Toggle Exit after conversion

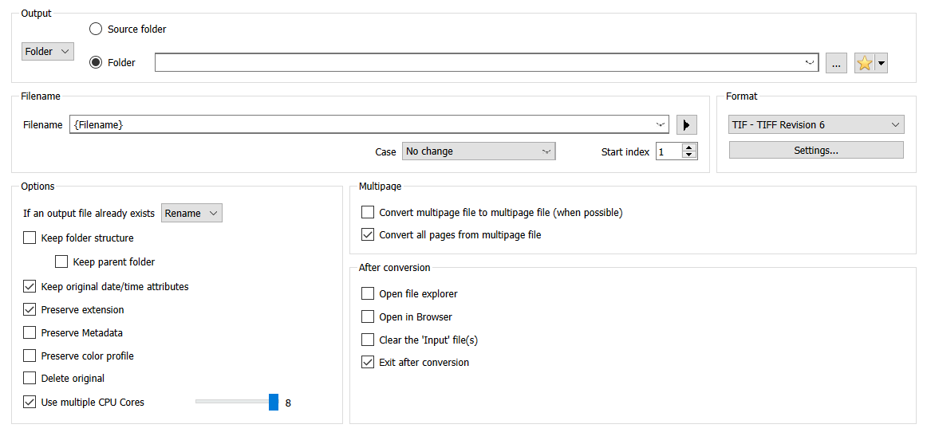click(368, 362)
